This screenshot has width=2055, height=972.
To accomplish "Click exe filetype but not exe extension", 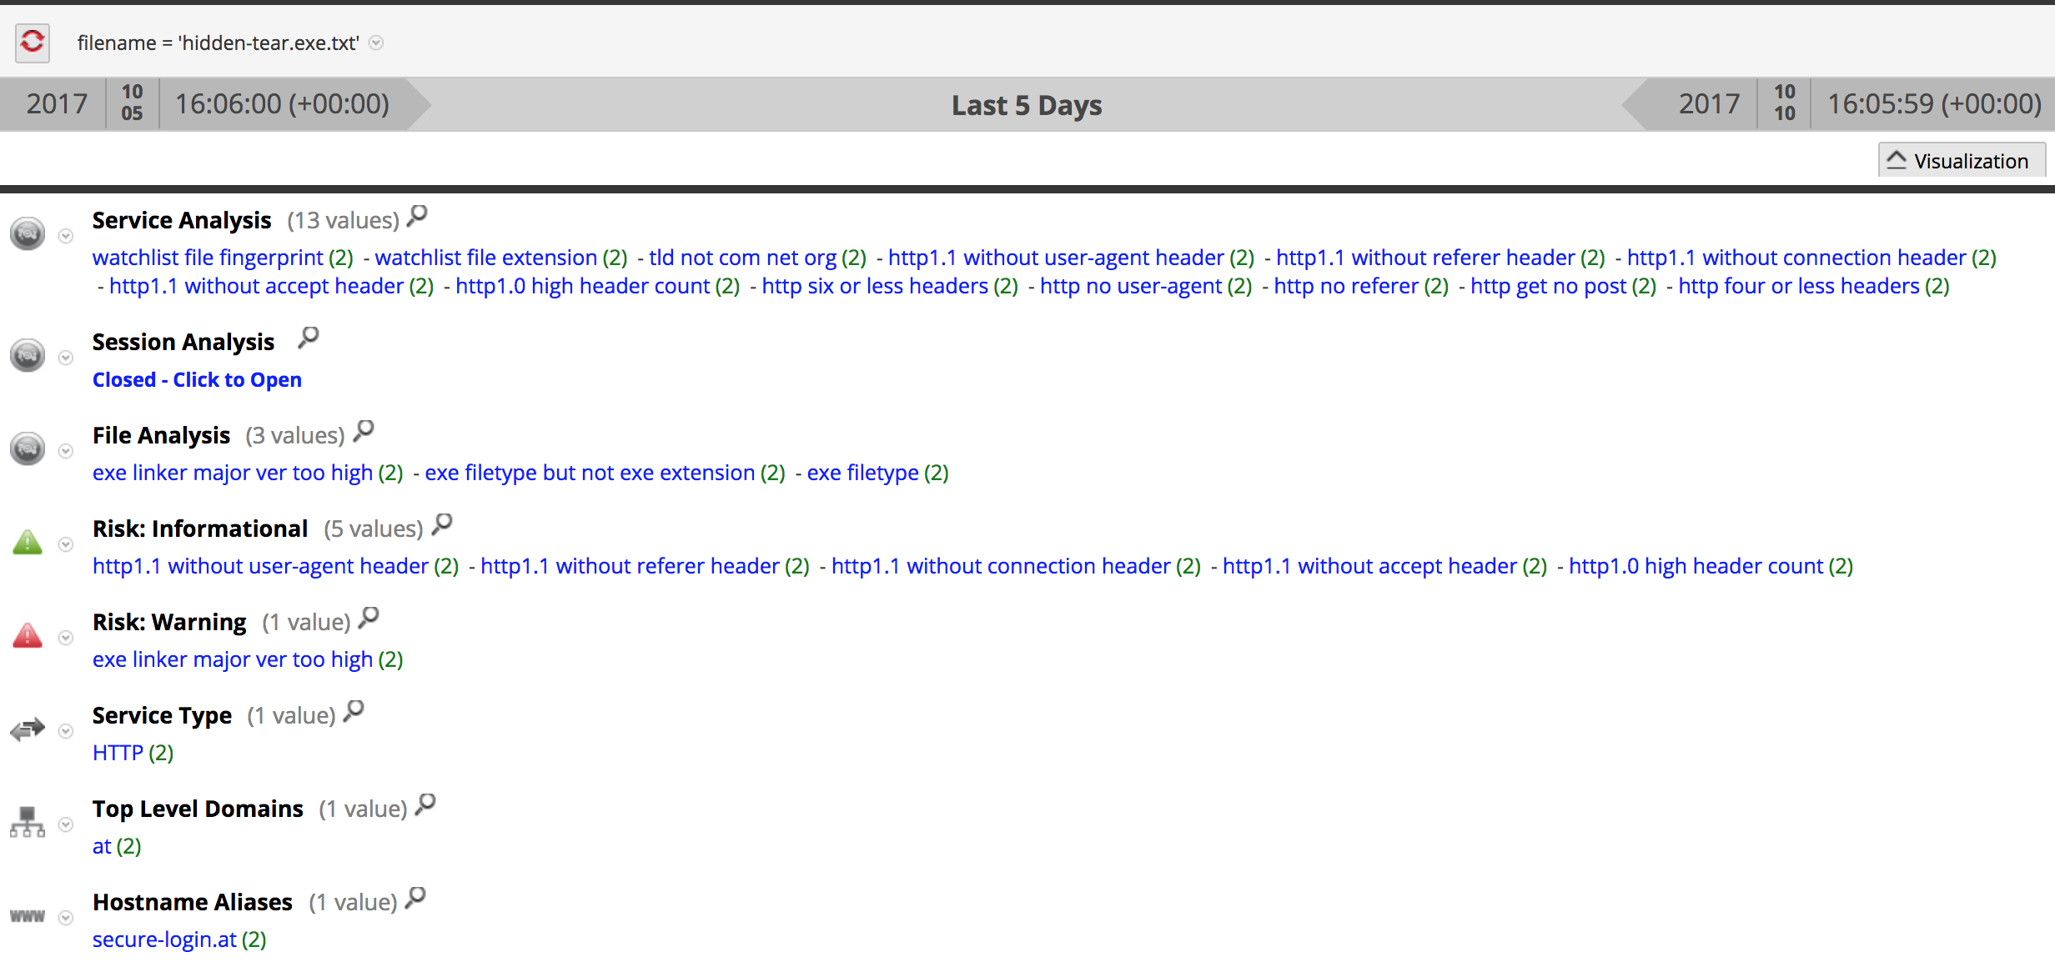I will [590, 473].
